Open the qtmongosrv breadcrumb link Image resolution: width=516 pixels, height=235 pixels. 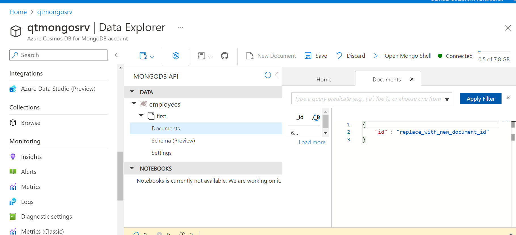click(55, 12)
